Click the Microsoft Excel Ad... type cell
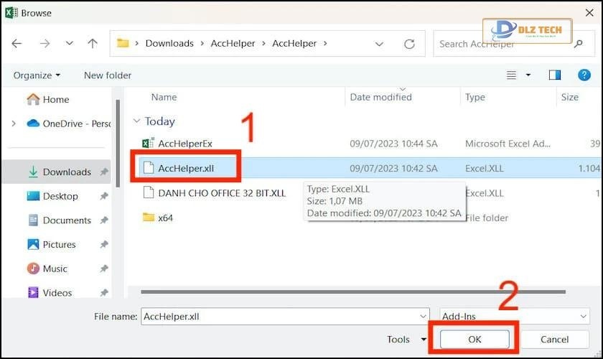 tap(508, 144)
